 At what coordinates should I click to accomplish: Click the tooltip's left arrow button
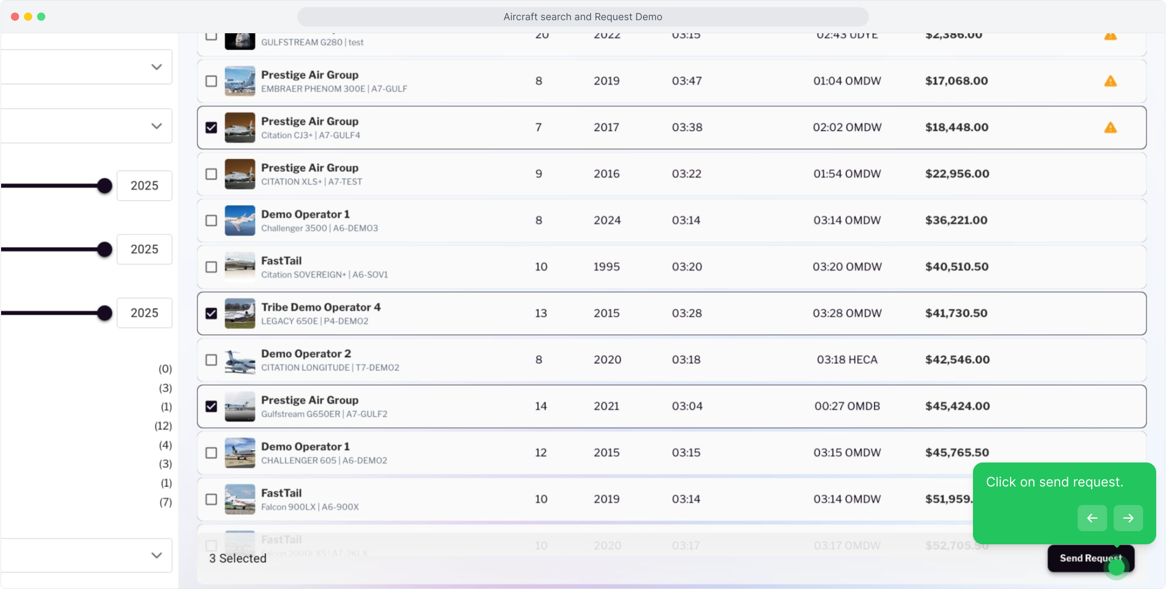[1092, 518]
